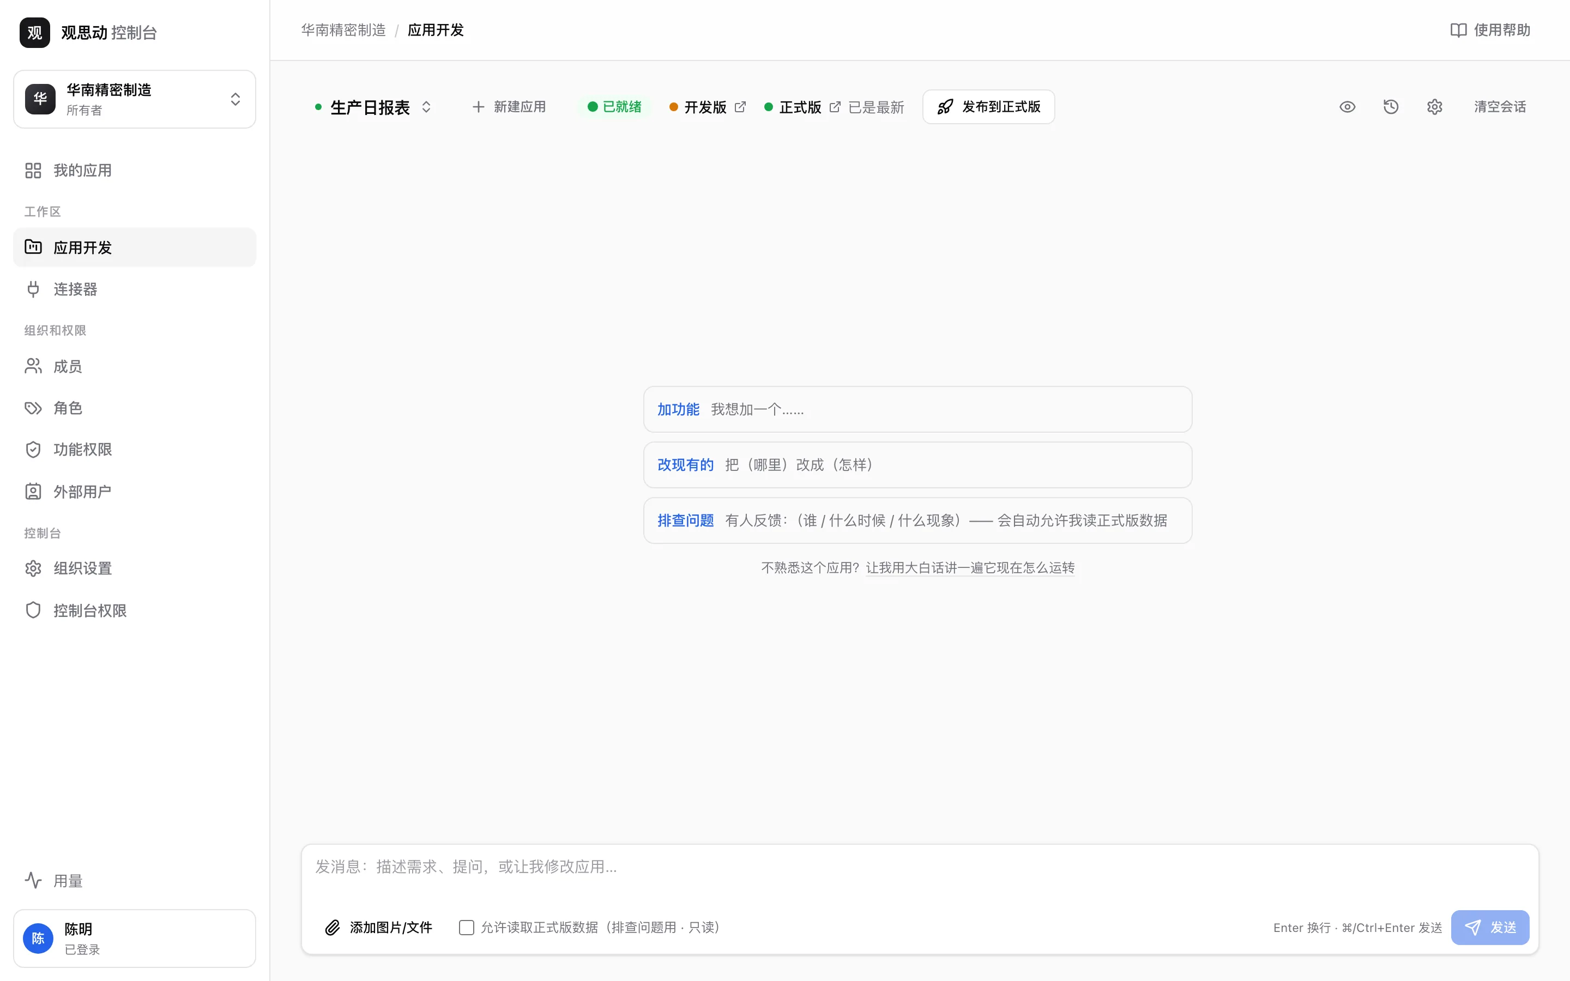1570x981 pixels.
Task: Toggle preview with the eye icon
Action: 1348,107
